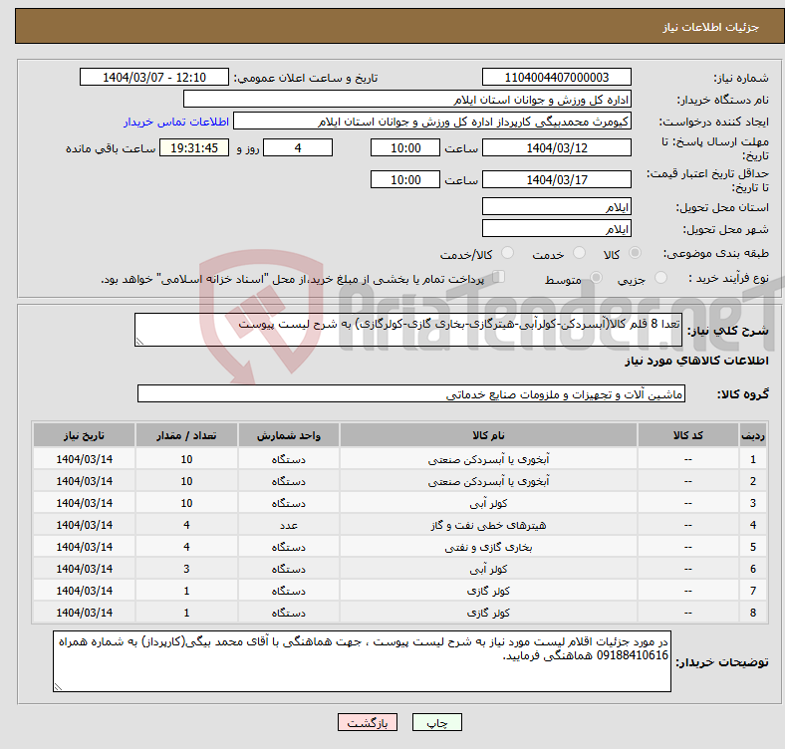Click هیترهای خطی نفت و گاز cell
Screen dimensions: 785x749
pos(488,525)
